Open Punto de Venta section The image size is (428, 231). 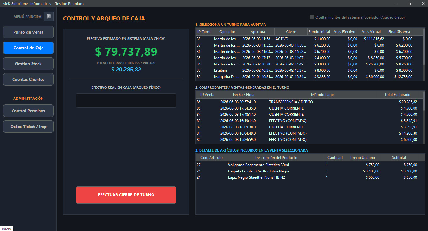pyautogui.click(x=28, y=32)
